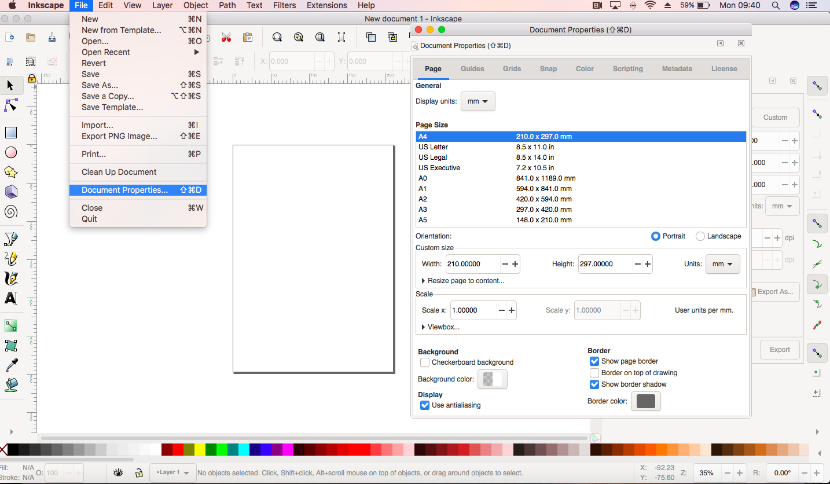This screenshot has height=484, width=830.
Task: Click the ruler lock icon
Action: [31, 78]
